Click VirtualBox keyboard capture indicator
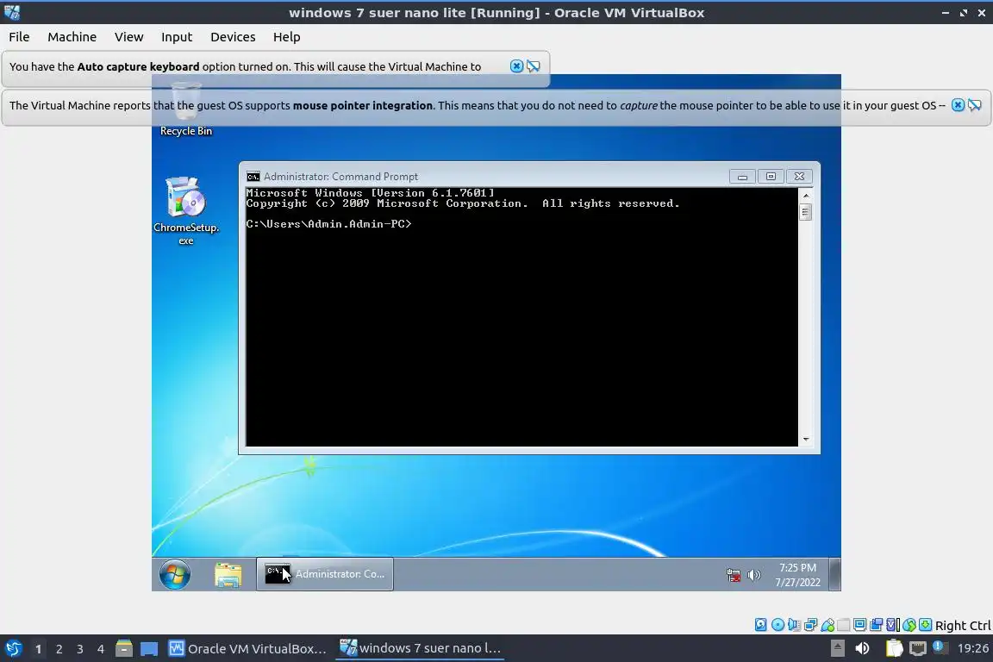 [x=925, y=625]
